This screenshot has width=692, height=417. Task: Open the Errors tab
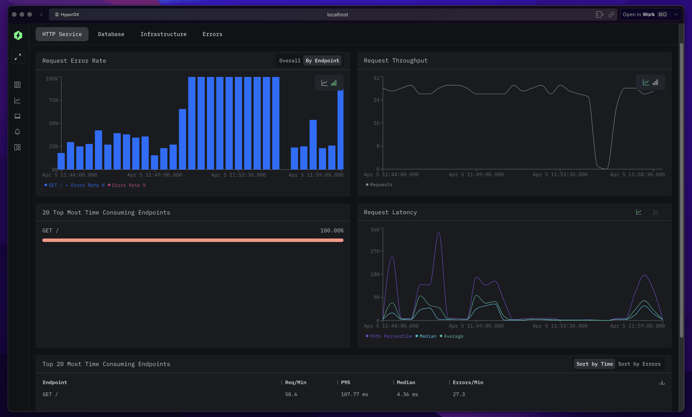coord(212,34)
